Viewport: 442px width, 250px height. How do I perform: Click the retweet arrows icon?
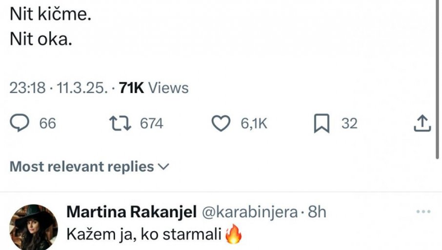coord(122,124)
